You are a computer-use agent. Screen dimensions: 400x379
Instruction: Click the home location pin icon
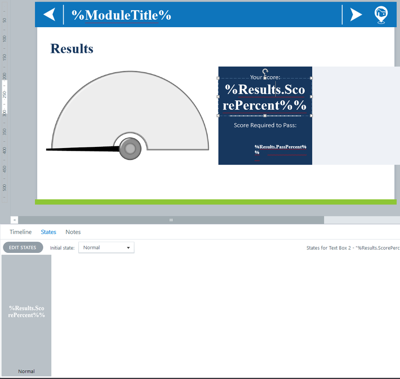point(381,15)
